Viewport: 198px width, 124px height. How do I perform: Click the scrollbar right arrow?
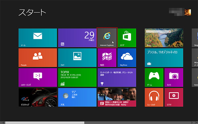192,123
